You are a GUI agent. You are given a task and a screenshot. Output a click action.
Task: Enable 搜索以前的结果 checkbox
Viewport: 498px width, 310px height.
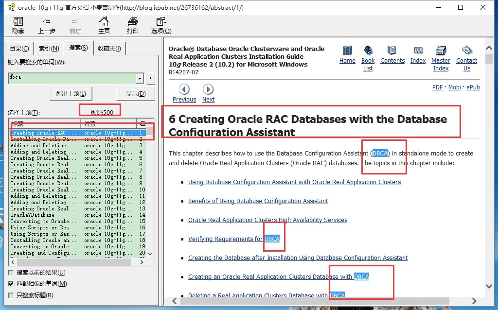coord(11,273)
